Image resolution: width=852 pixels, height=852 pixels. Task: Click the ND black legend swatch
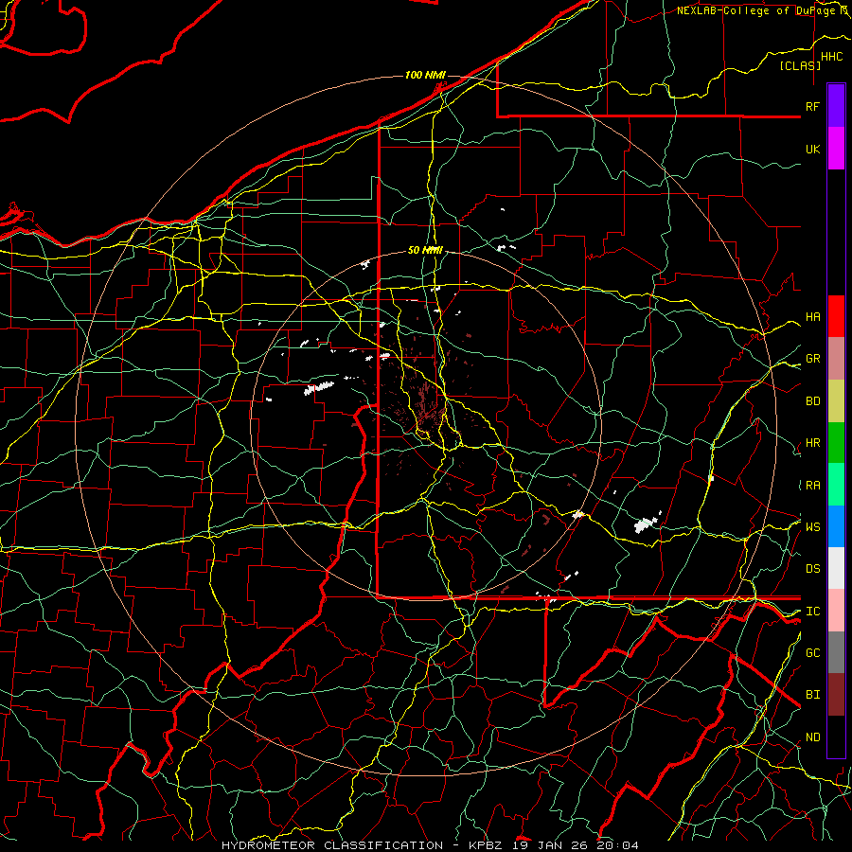coord(836,737)
